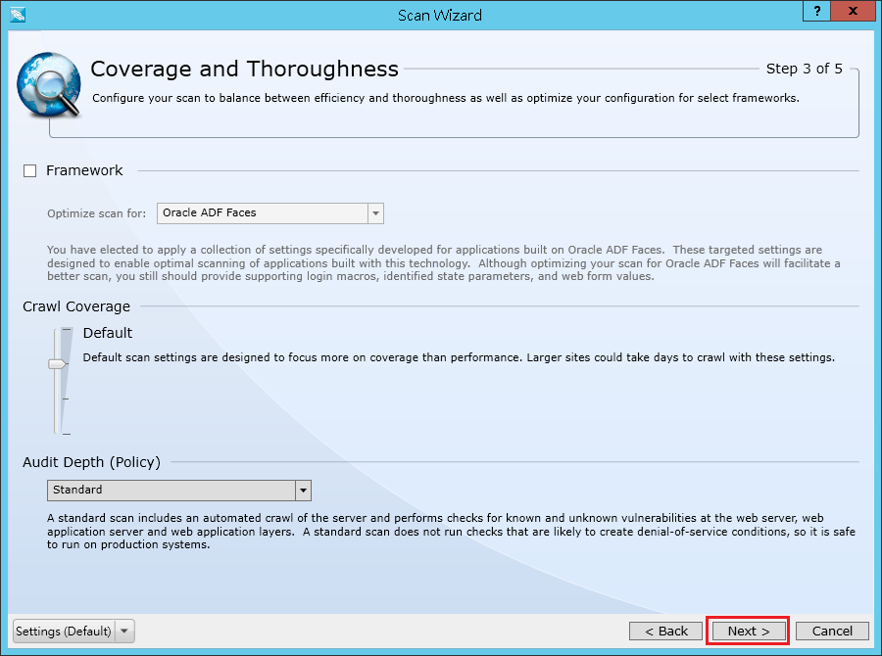Screen dimensions: 882x656
Task: Click the Standard policy combo box
Action: click(179, 491)
